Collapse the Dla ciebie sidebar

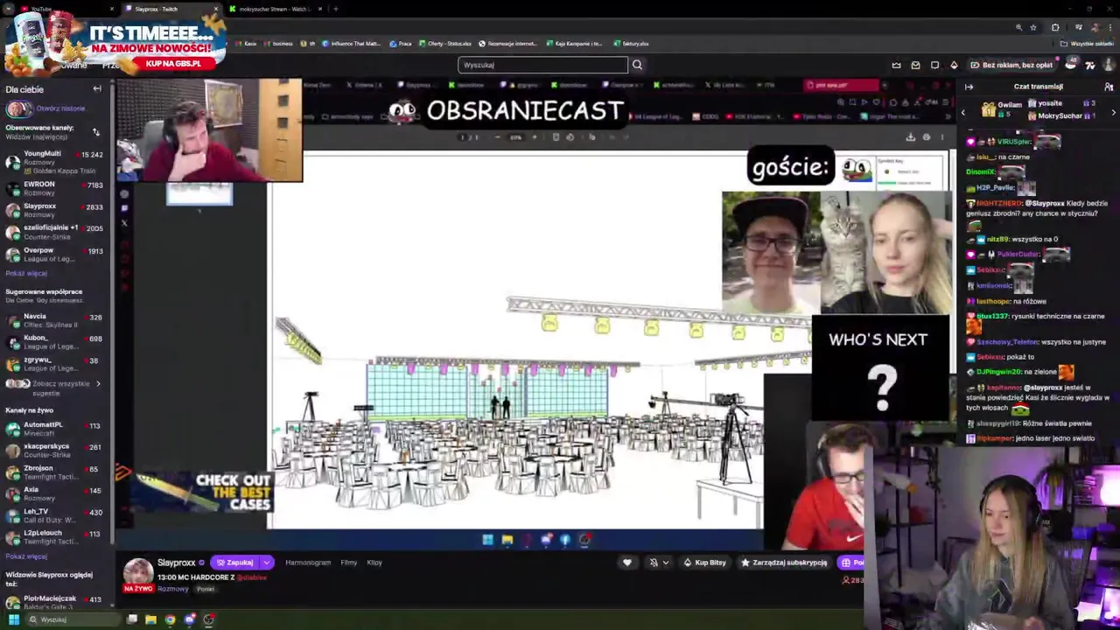point(97,89)
